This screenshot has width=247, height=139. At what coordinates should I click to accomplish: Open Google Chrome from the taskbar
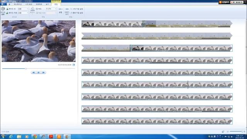click(35, 137)
